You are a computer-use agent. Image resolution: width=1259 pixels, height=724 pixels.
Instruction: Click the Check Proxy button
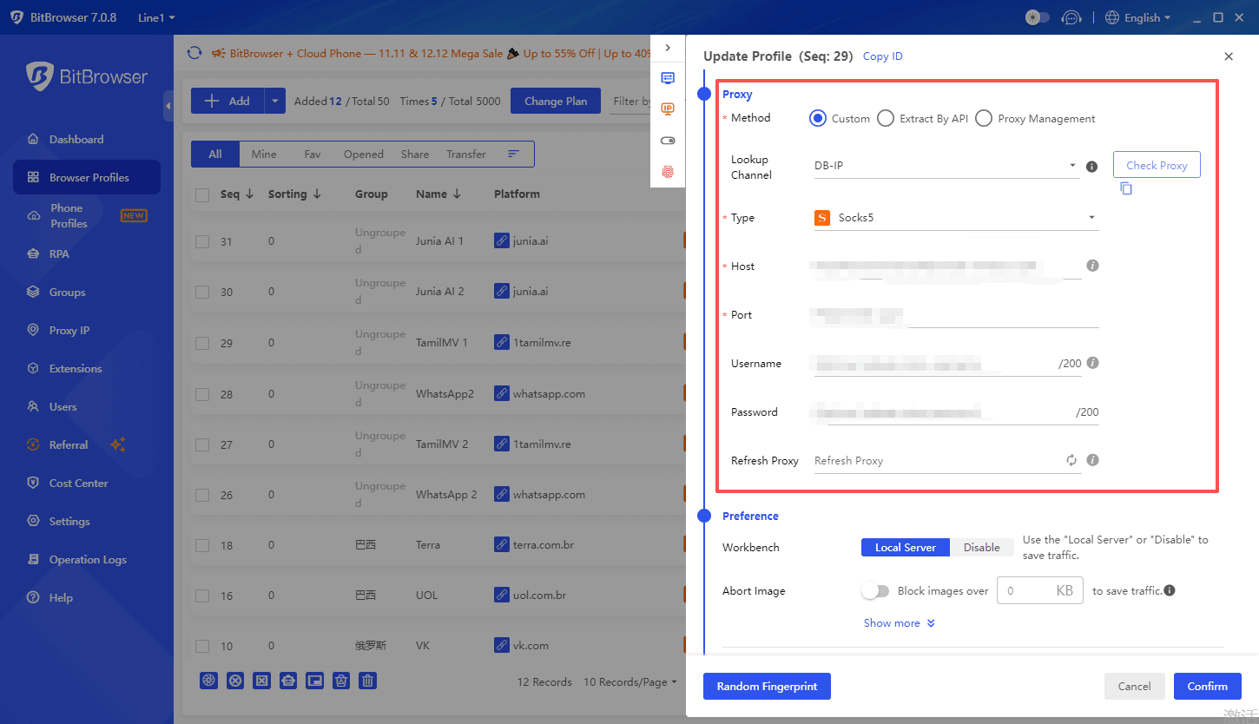(x=1157, y=164)
